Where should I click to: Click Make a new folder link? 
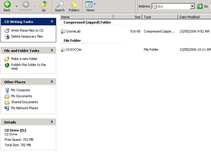coord(24,59)
